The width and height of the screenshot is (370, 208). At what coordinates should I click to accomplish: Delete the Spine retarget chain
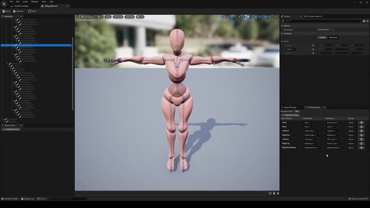point(361,127)
